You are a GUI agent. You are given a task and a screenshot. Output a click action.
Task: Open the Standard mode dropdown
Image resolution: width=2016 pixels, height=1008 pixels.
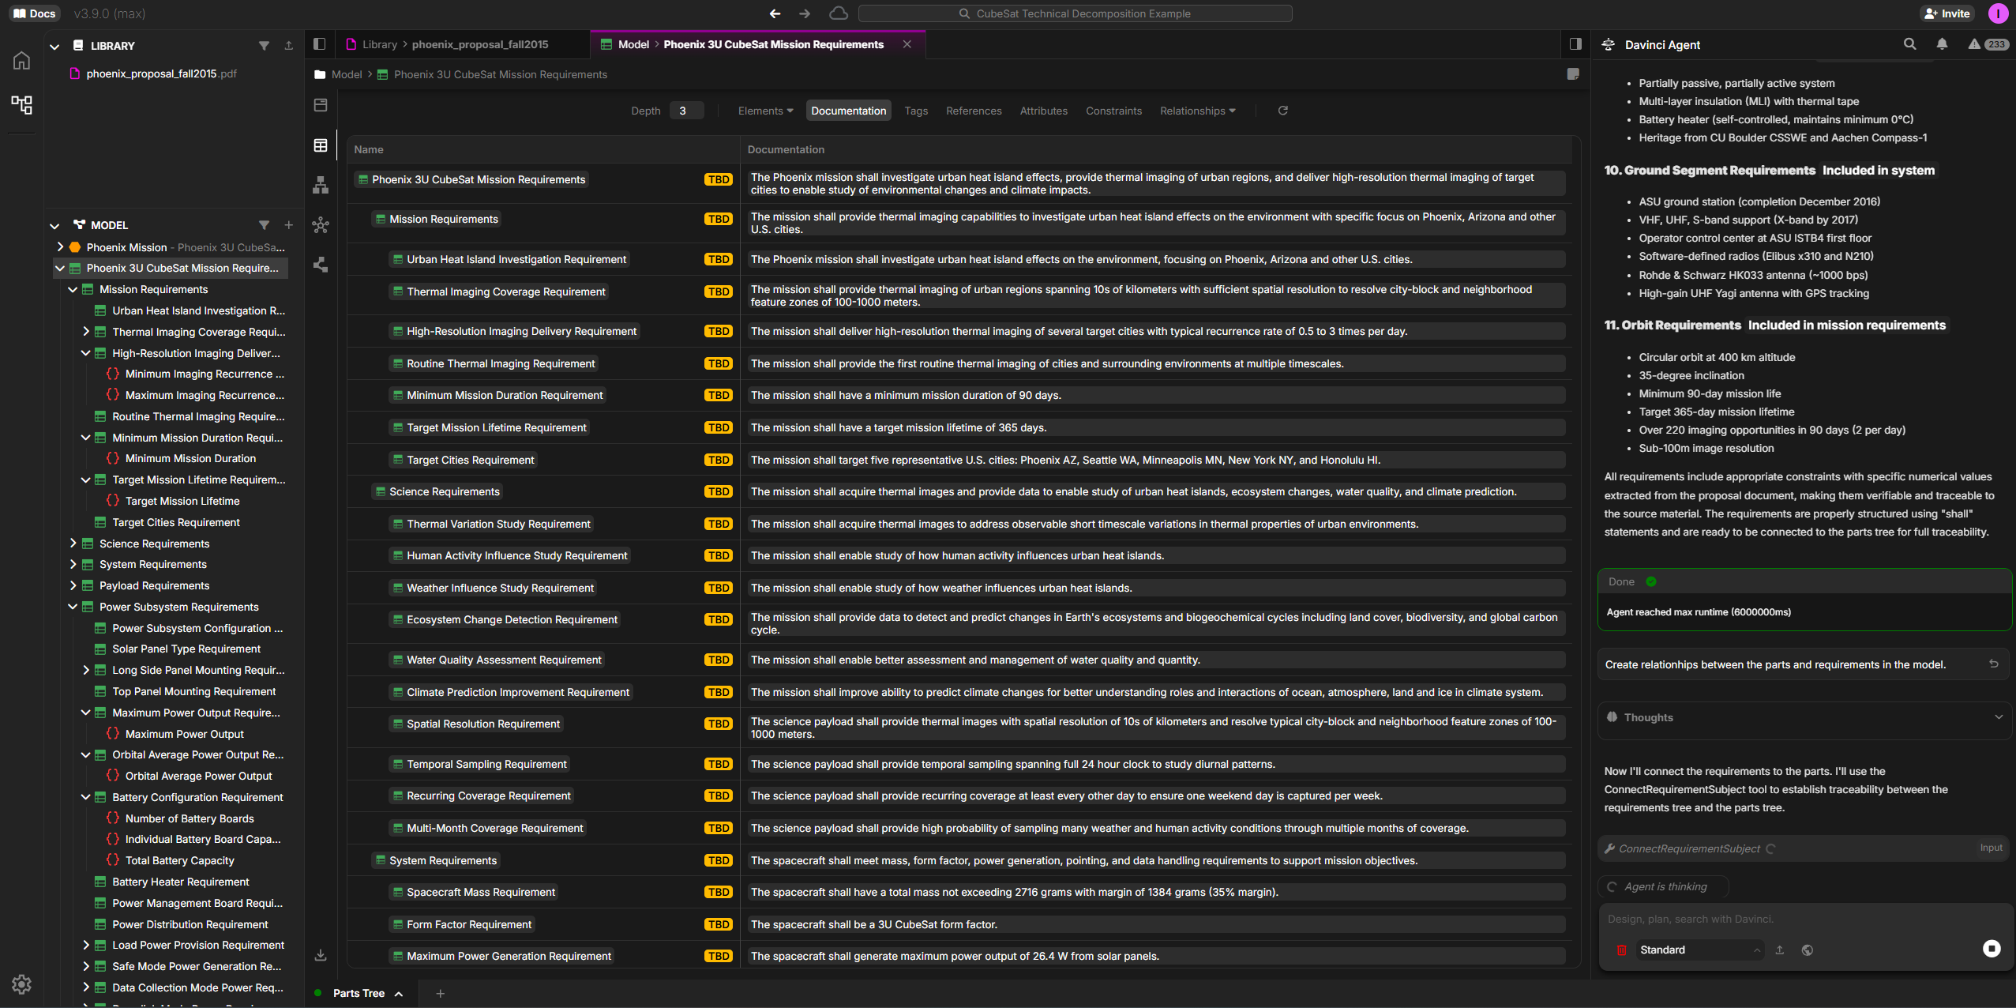[x=1699, y=950]
